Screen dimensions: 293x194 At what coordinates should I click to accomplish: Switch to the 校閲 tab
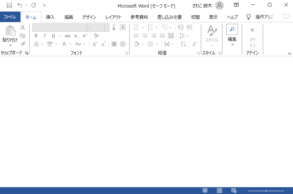click(195, 17)
